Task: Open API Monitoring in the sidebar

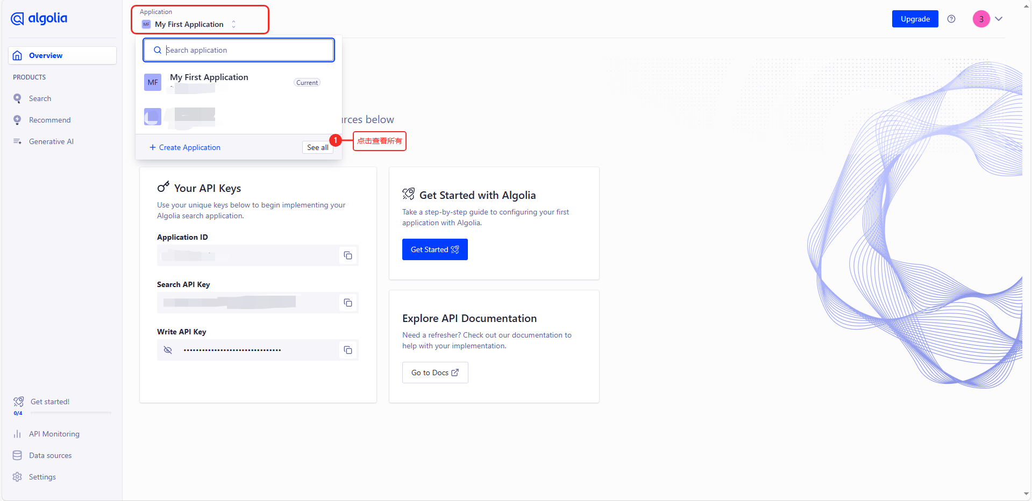Action: 54,434
